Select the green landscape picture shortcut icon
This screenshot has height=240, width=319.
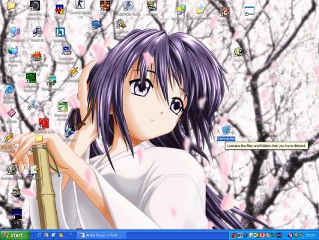[62, 107]
